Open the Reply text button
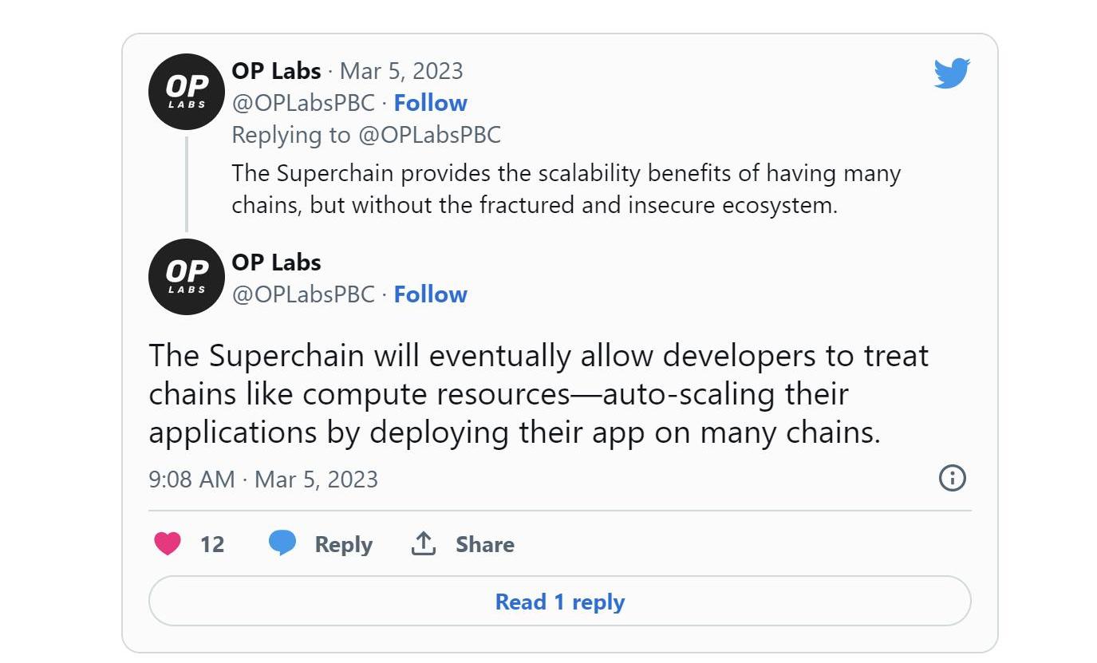This screenshot has height=663, width=1097. 343,544
